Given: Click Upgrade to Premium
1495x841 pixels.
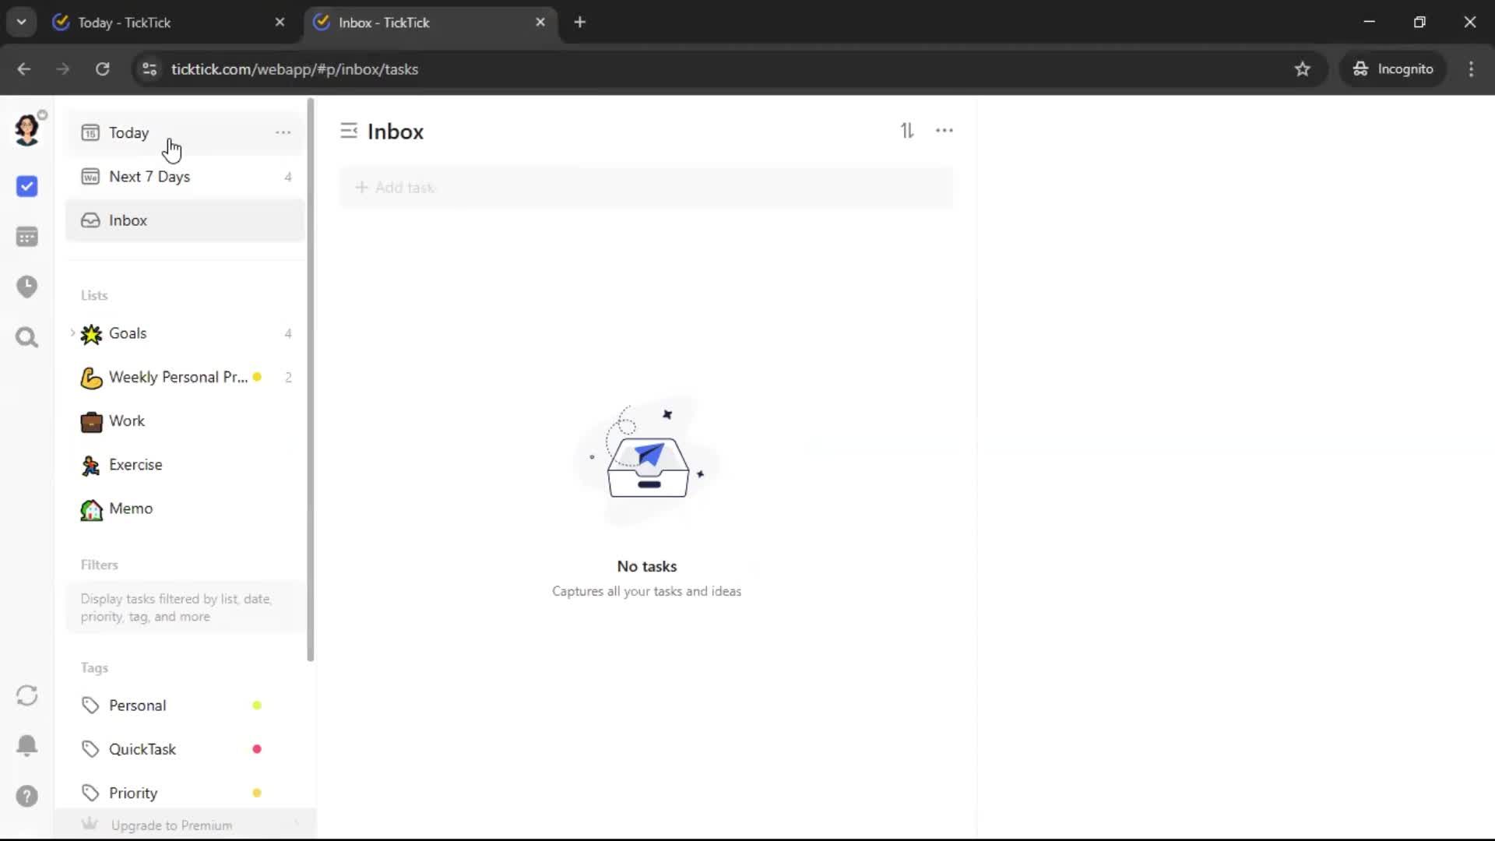Looking at the screenshot, I should coord(171,825).
